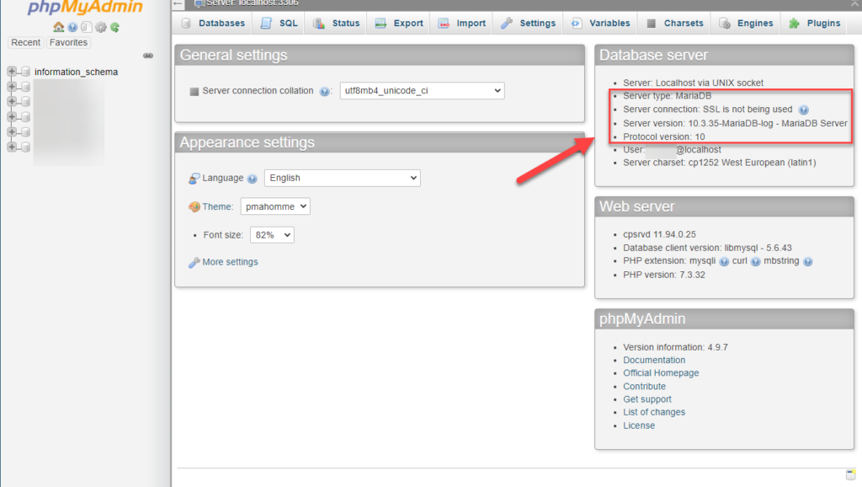Open help icon next to SSL connection status
The image size is (862, 487).
[806, 109]
